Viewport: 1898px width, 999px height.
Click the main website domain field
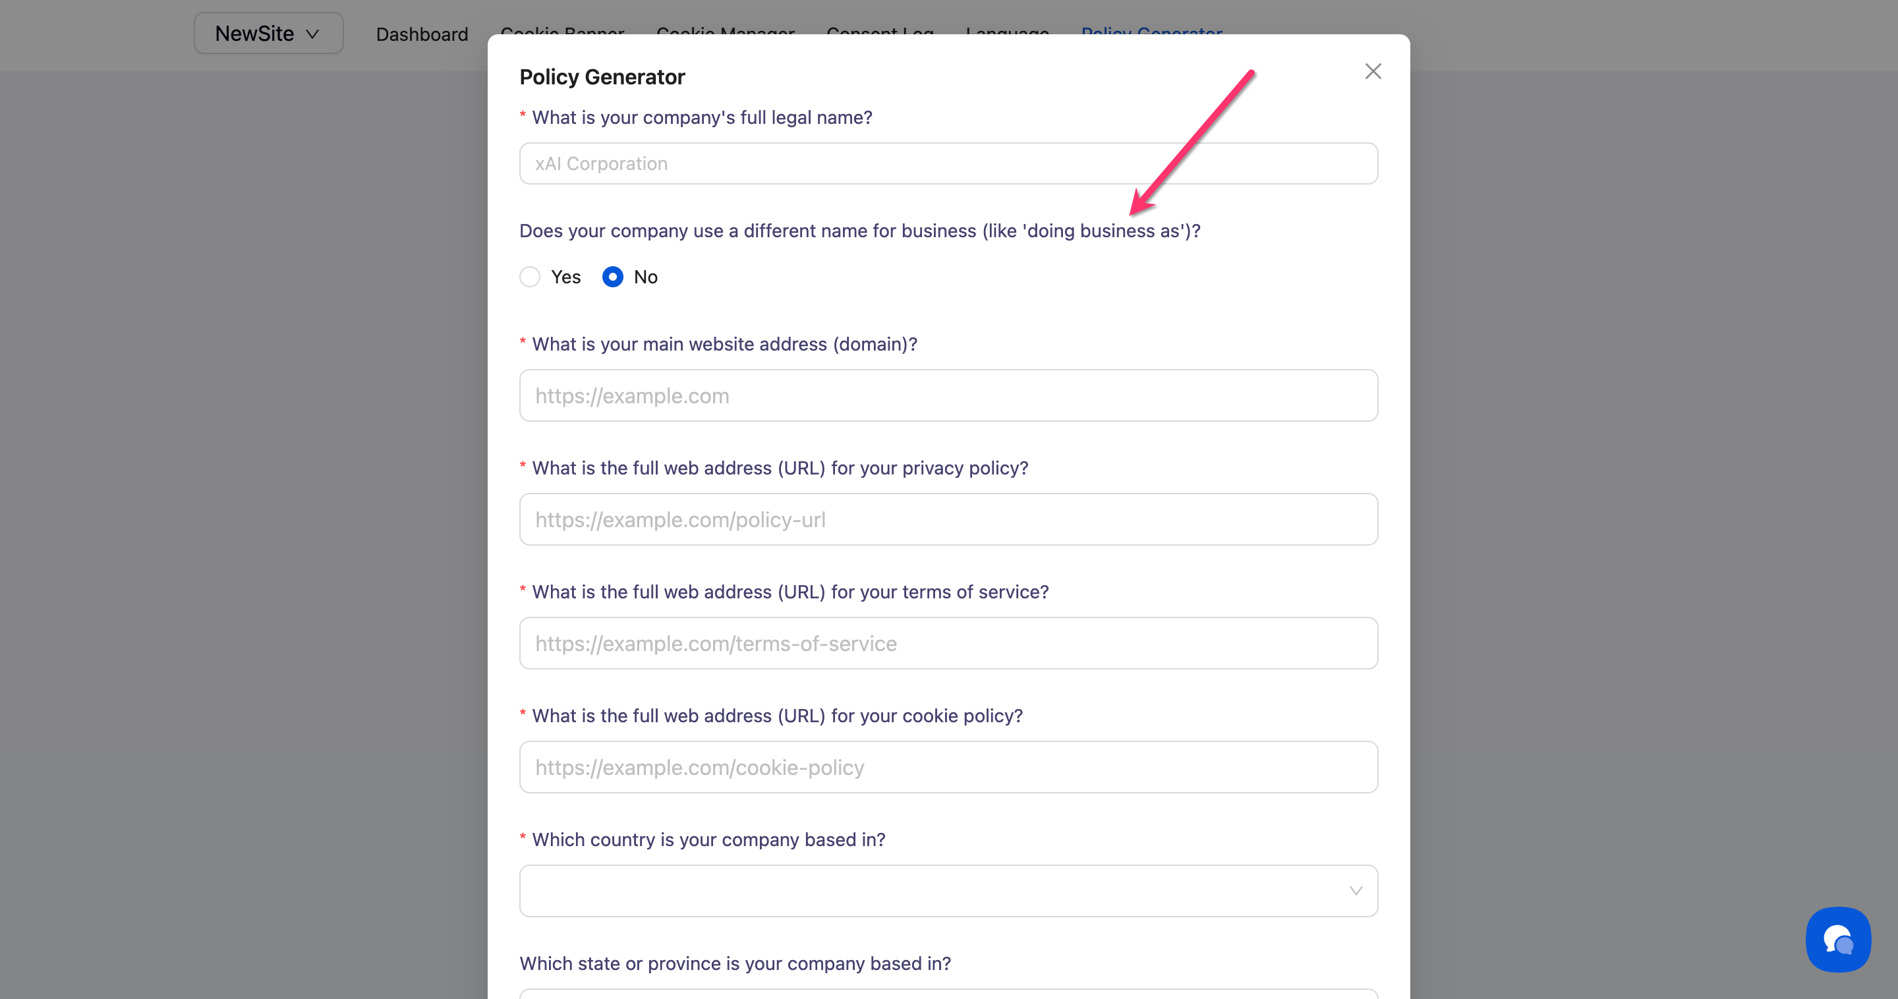948,395
